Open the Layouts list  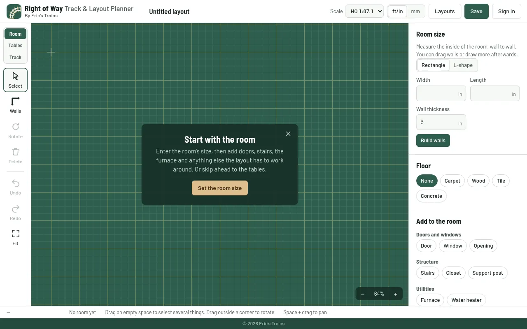445,12
